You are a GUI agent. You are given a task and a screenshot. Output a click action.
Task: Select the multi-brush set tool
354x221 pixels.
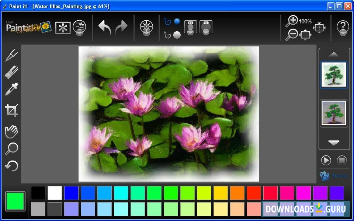click(x=11, y=72)
